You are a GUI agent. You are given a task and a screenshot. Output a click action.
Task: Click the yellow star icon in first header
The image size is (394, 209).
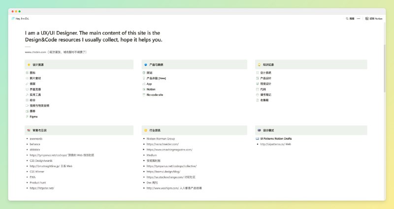[x=29, y=64]
